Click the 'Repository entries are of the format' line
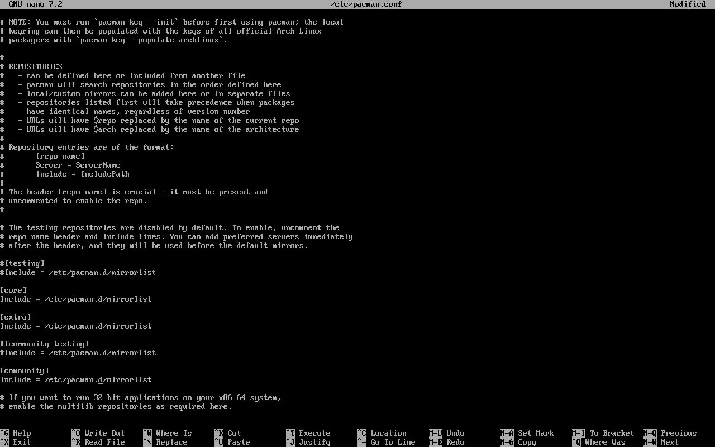The height and width of the screenshot is (447, 715). click(x=87, y=147)
